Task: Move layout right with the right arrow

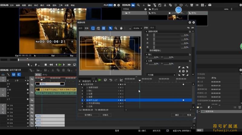Action: [187, 71]
